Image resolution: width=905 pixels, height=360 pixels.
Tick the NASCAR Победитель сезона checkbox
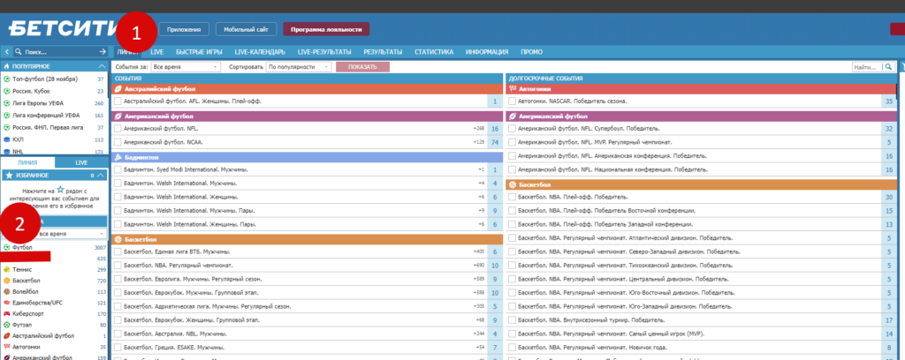tap(513, 101)
